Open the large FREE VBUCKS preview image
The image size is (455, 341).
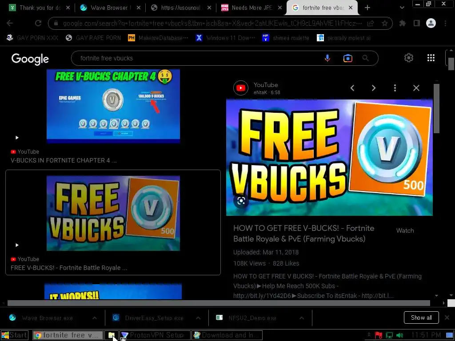(x=329, y=158)
